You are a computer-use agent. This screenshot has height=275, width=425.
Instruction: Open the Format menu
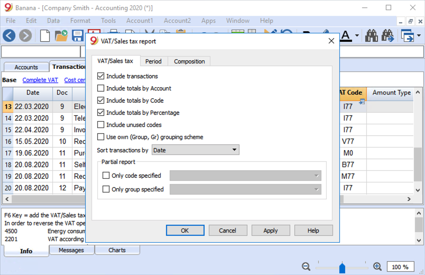(80, 21)
